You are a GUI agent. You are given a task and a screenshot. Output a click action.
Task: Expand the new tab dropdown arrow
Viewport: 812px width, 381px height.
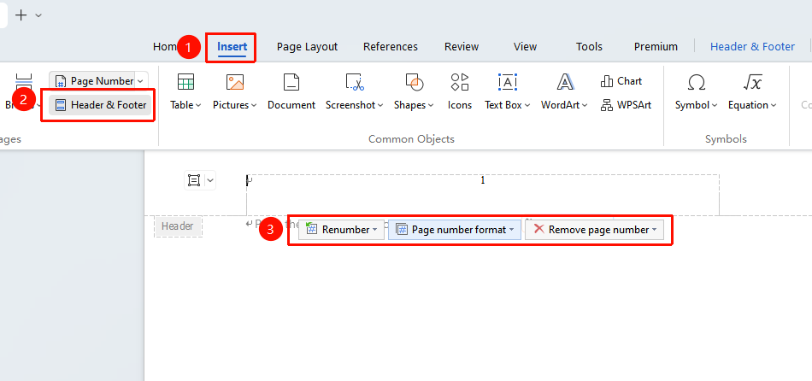coord(38,15)
